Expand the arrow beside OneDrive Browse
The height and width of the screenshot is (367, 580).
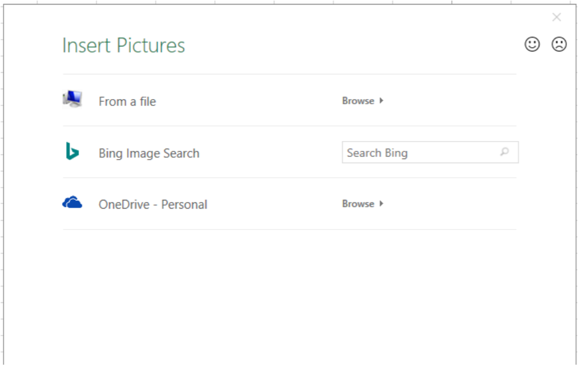(382, 204)
